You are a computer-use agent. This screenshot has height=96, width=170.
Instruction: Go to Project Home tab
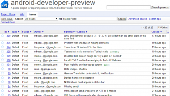(x=8, y=14)
